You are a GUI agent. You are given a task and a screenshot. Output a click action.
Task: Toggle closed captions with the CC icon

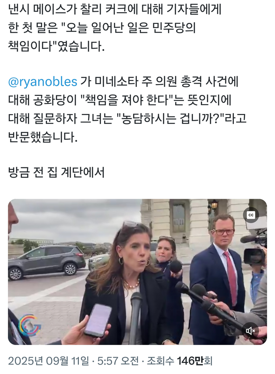pyautogui.click(x=251, y=215)
